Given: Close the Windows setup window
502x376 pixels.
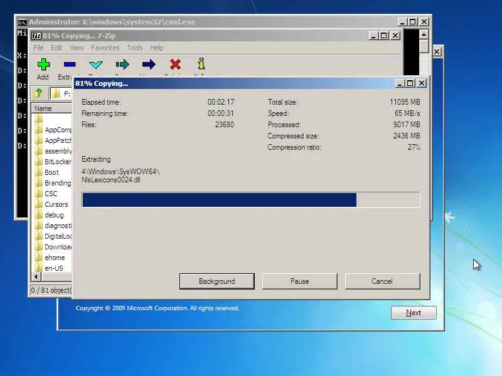Looking at the screenshot, I should click(x=437, y=52).
